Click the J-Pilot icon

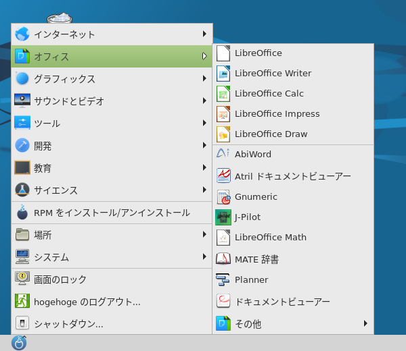223,217
